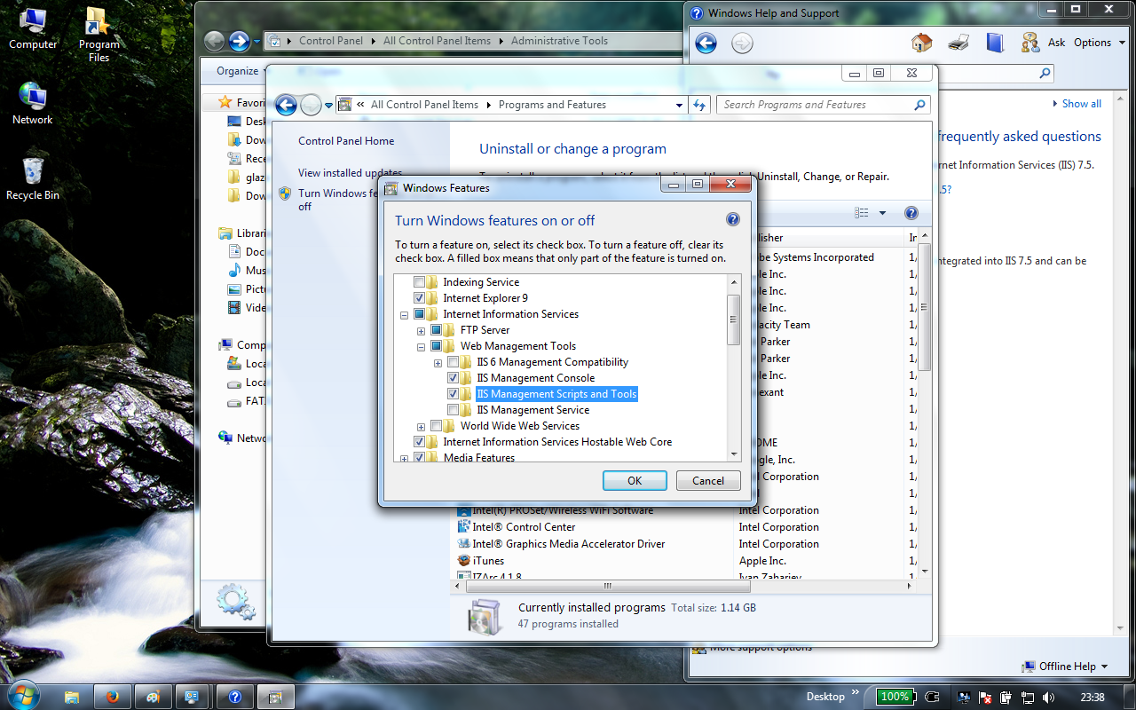Screen dimensions: 1136x710
Task: Click Control Panel breadcrumb in Administrative Tools window
Action: click(x=330, y=41)
